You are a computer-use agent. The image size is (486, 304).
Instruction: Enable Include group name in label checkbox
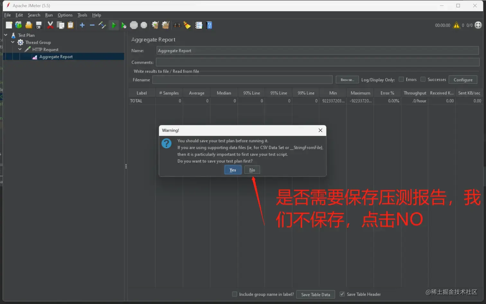235,294
